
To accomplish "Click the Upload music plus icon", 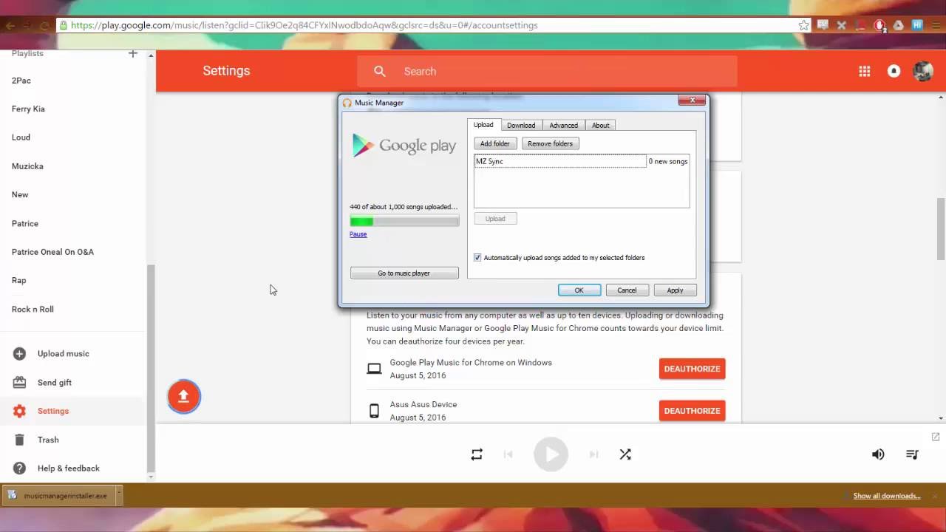I will pyautogui.click(x=19, y=354).
